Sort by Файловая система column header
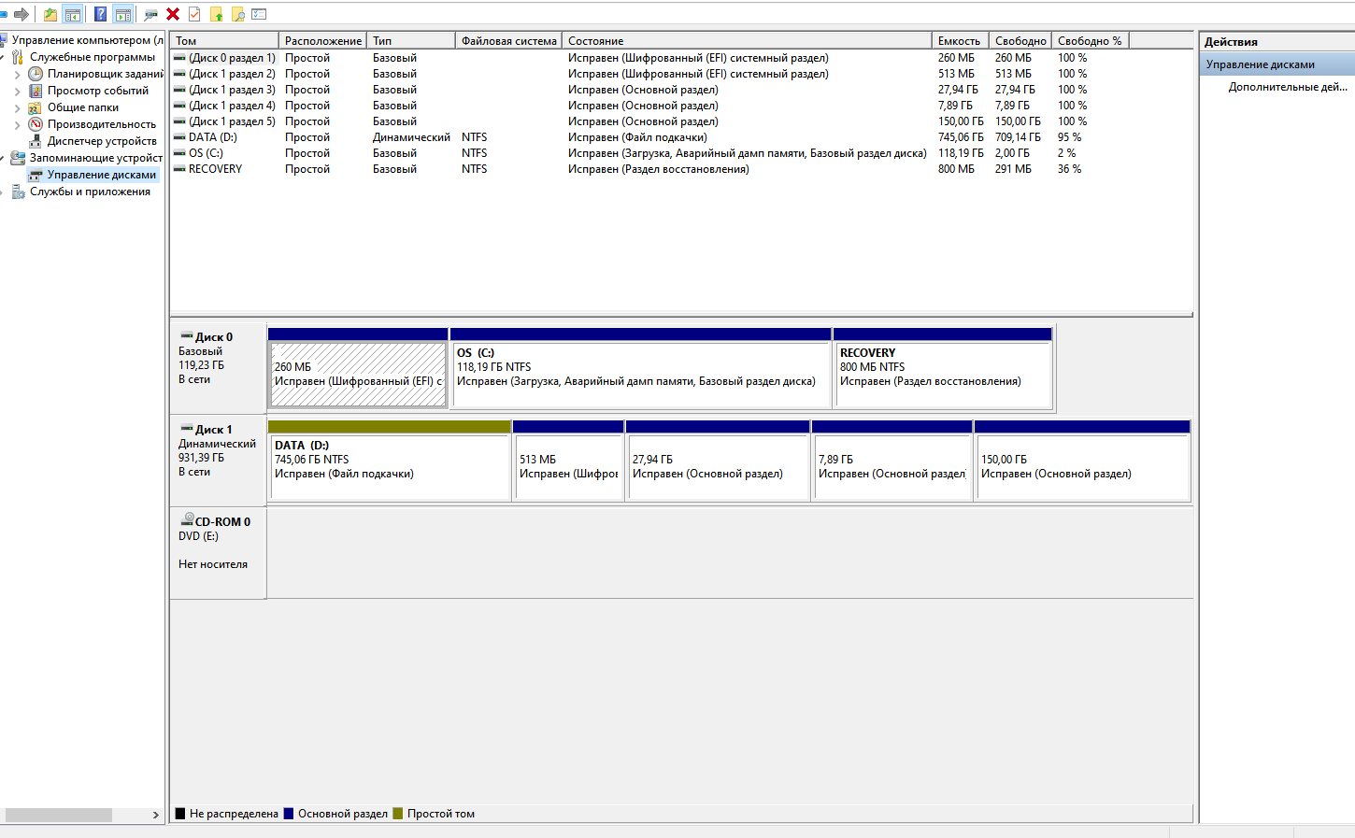Image resolution: width=1355 pixels, height=838 pixels. click(508, 41)
